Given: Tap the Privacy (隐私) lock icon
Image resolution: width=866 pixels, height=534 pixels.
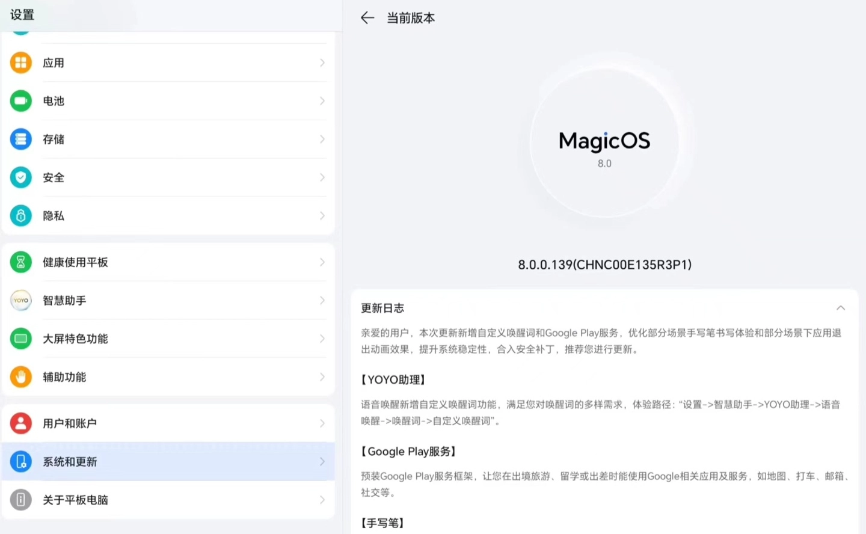Looking at the screenshot, I should click(21, 215).
